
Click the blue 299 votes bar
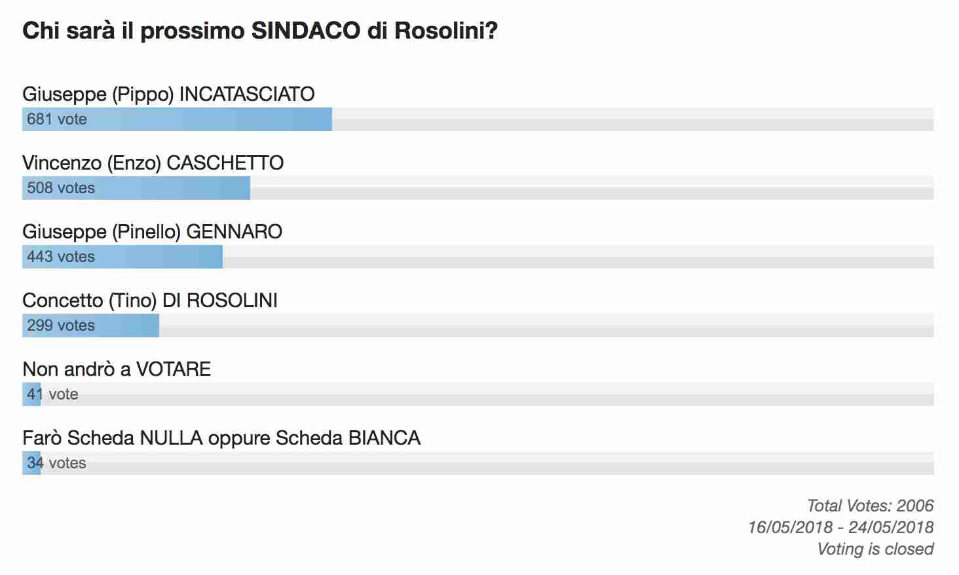tap(90, 325)
